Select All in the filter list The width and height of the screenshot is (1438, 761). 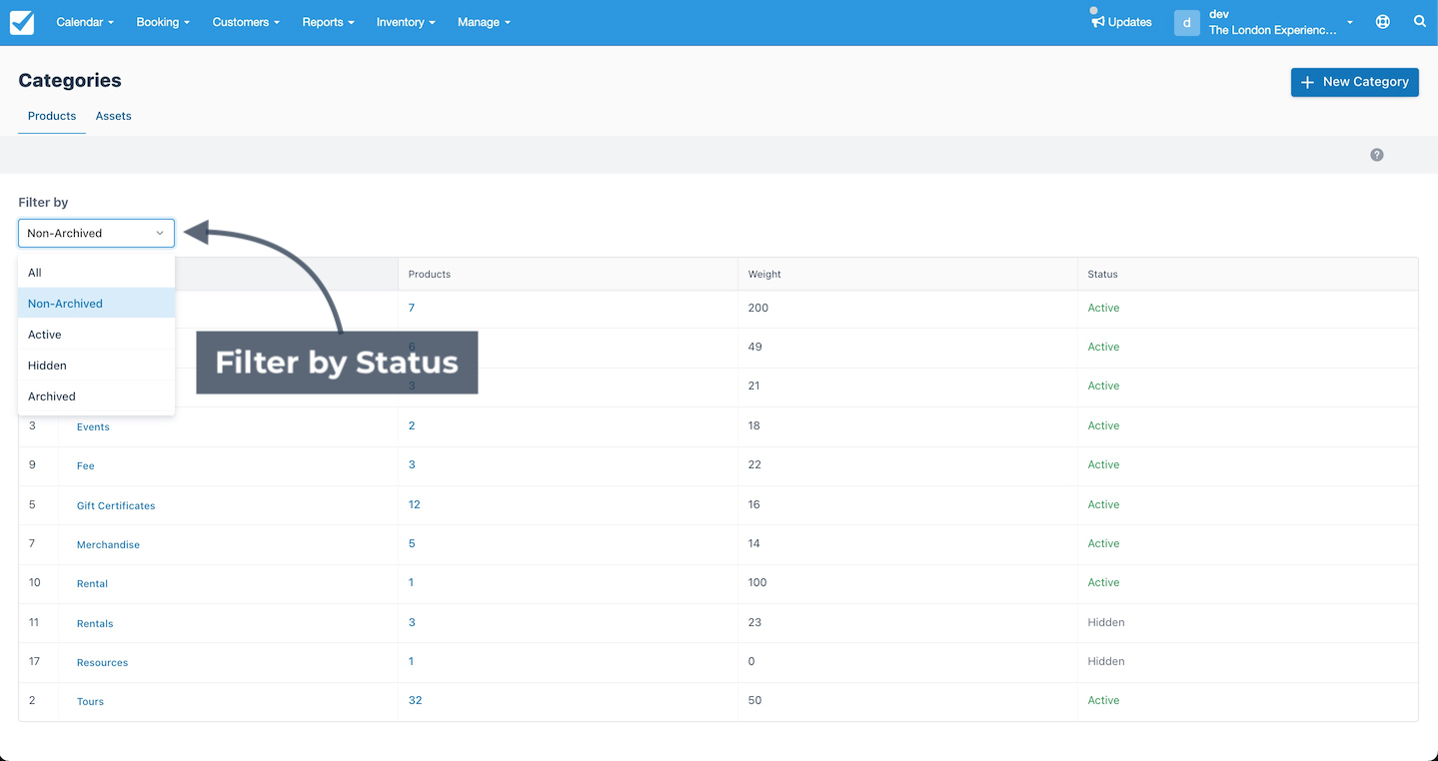click(96, 273)
